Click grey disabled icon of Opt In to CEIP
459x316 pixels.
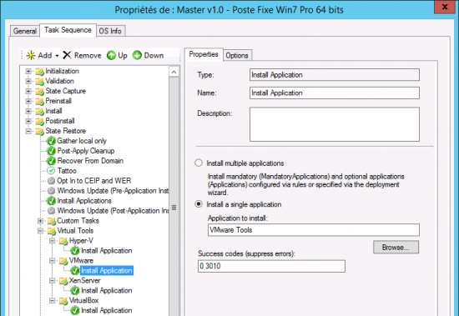(51, 181)
